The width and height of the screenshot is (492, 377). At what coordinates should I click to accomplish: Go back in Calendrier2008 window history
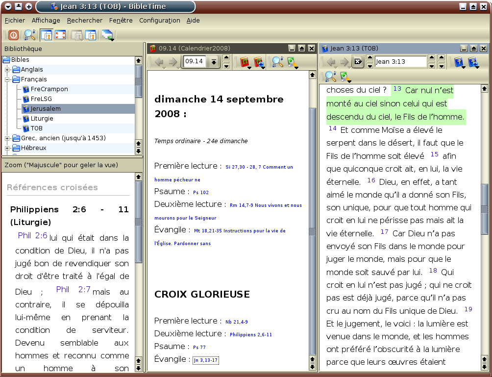160,62
